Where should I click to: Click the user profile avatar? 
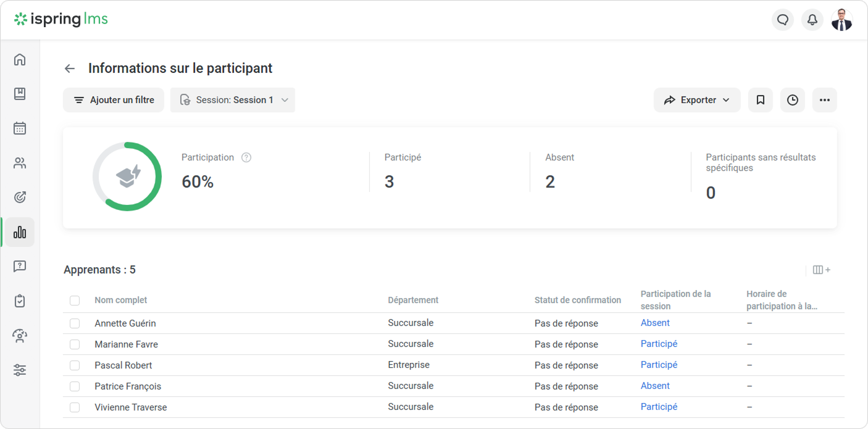pyautogui.click(x=841, y=20)
